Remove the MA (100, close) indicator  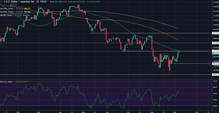click(22, 9)
